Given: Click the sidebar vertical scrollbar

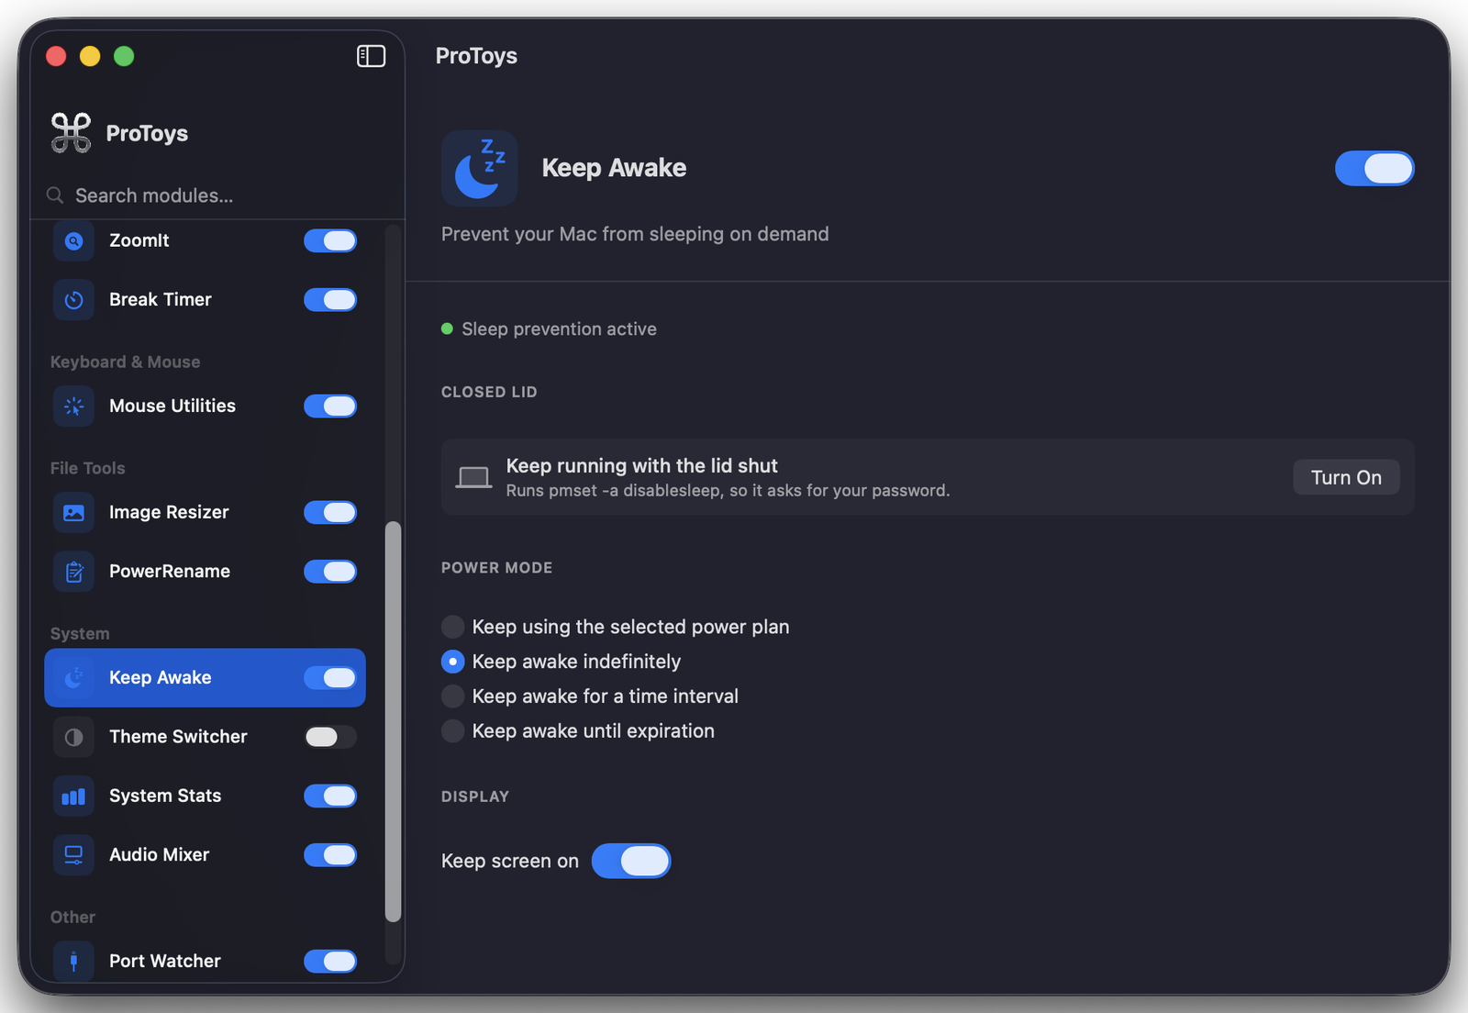Looking at the screenshot, I should 393,721.
